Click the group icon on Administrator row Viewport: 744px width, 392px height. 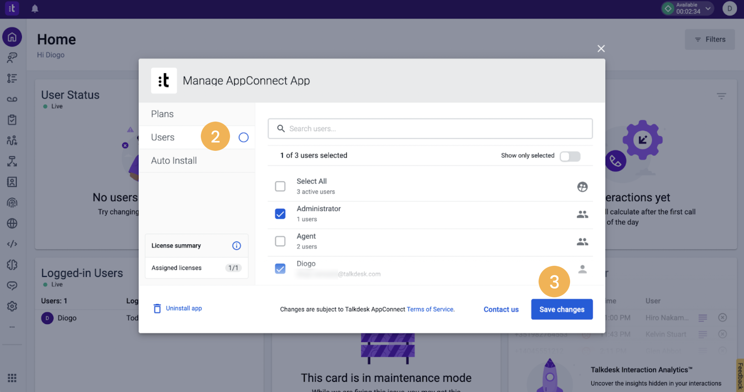tap(582, 214)
